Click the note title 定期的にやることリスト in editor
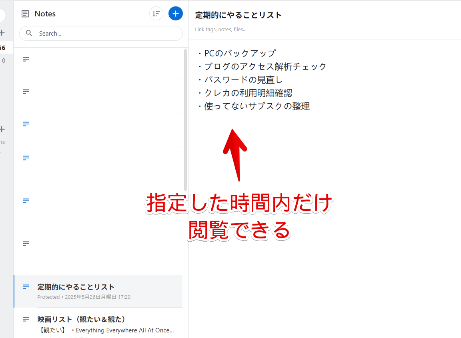This screenshot has height=338, width=461. (238, 15)
